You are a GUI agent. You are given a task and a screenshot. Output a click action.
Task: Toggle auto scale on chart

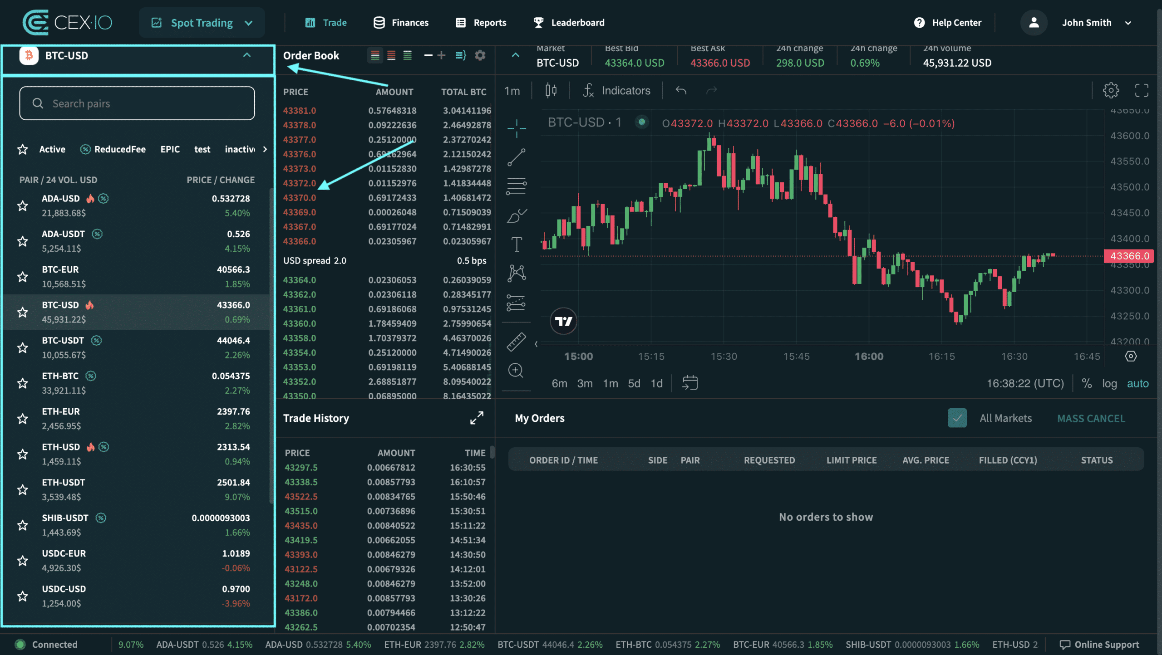(x=1138, y=383)
